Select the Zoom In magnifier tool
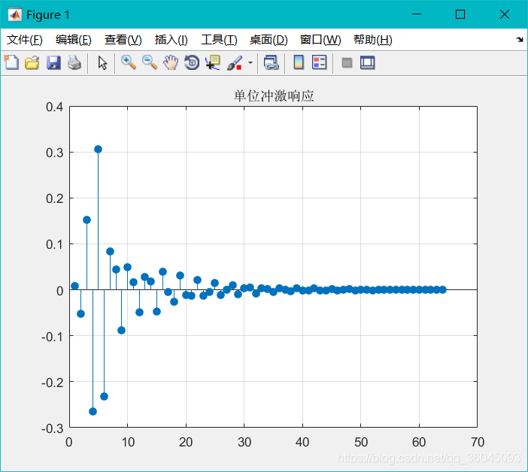The image size is (528, 472). pyautogui.click(x=129, y=63)
